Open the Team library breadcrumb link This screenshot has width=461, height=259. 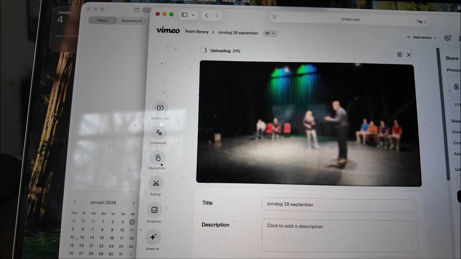(x=197, y=32)
